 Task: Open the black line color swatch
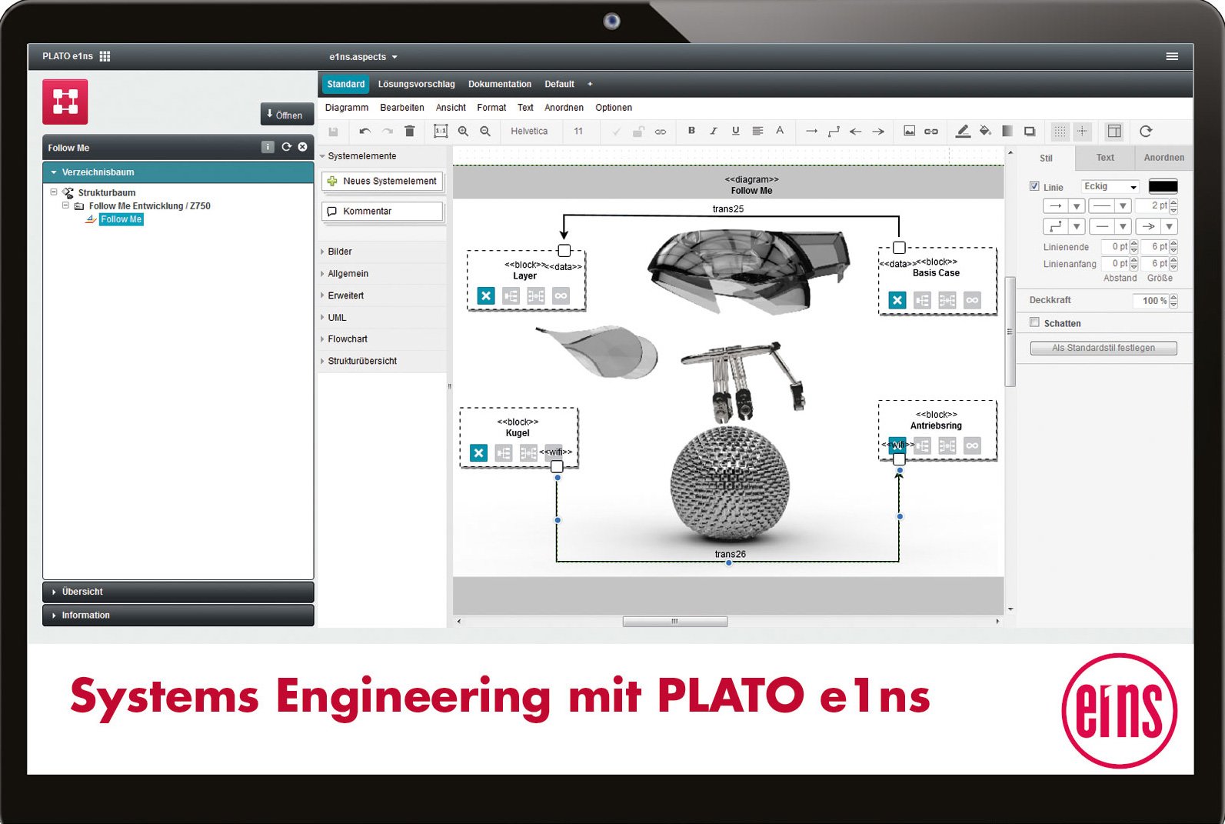(x=1163, y=186)
